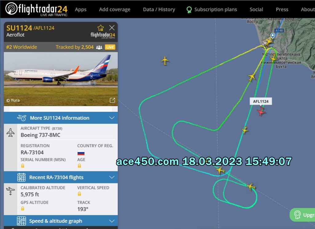The width and height of the screenshot is (315, 229).
Task: Click the red AFL1124 aircraft on the map
Action: [261, 111]
